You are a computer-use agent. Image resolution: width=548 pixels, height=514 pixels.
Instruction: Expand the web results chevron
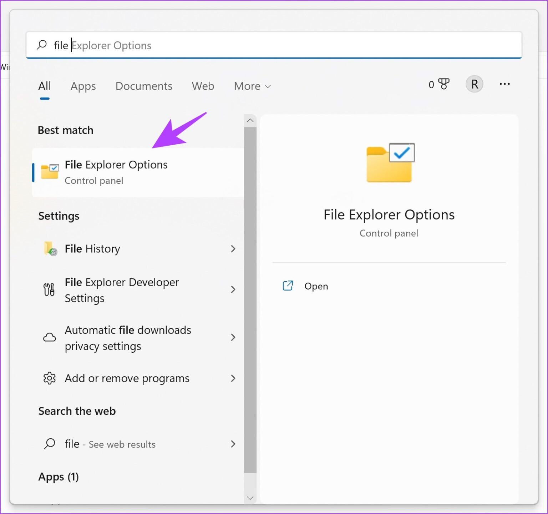click(233, 444)
